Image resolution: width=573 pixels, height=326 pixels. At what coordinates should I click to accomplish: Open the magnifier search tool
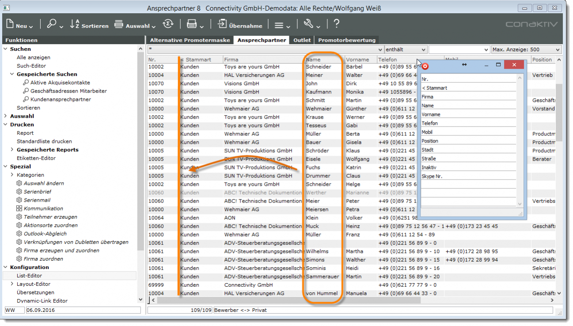point(52,25)
